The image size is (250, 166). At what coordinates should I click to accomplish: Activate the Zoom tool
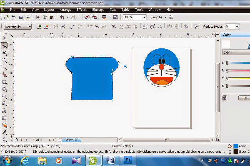tap(4, 60)
